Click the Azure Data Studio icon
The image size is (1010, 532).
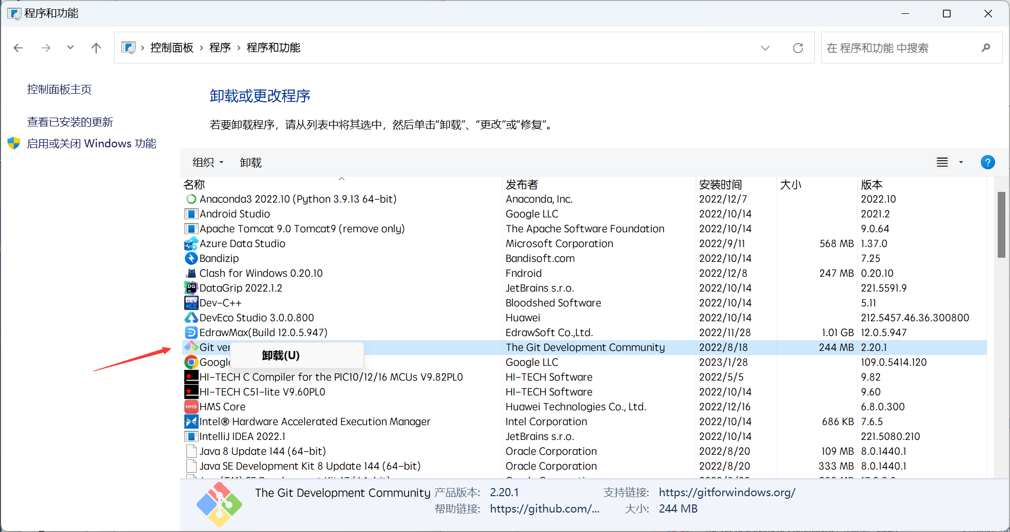click(191, 243)
